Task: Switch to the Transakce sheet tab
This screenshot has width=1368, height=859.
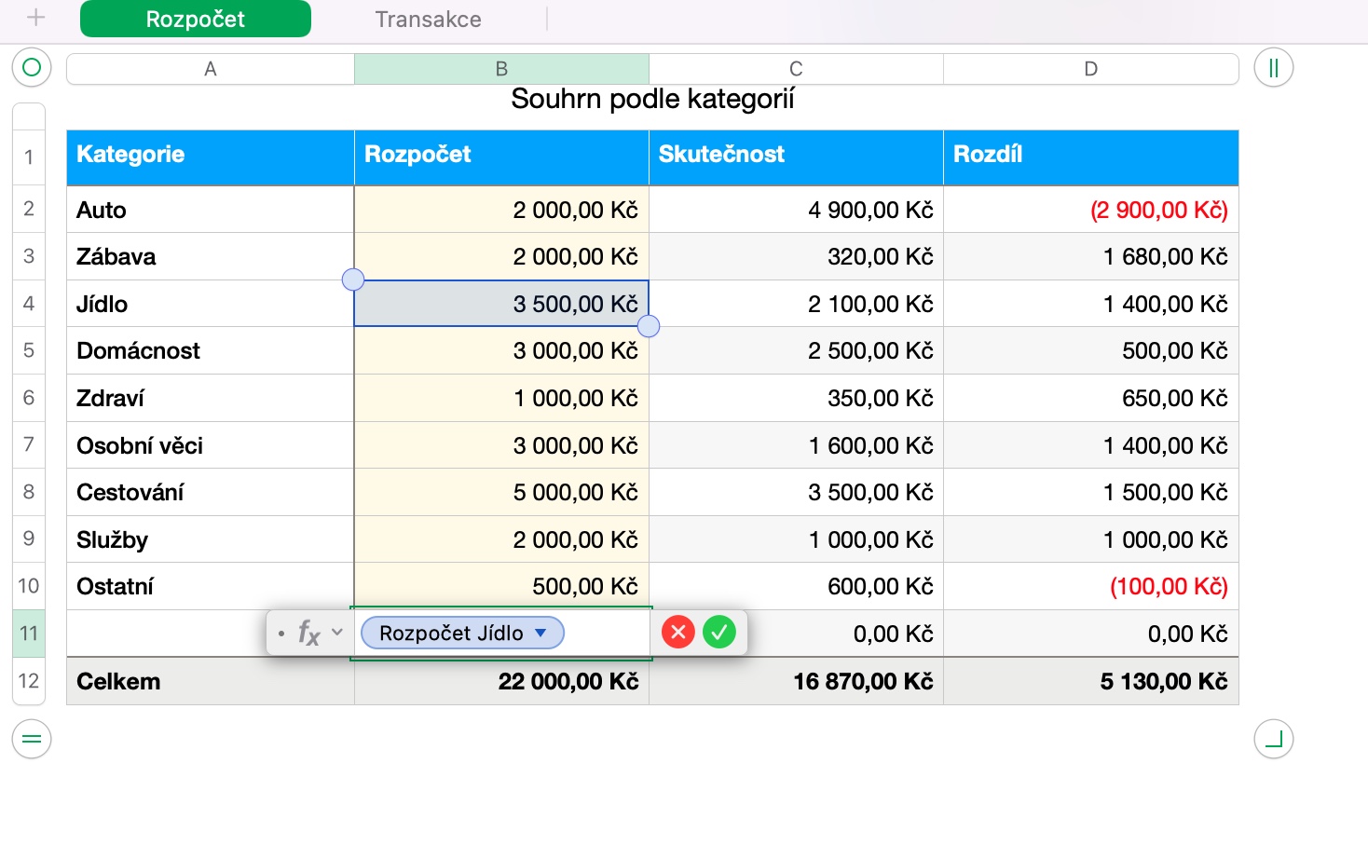Action: [429, 20]
